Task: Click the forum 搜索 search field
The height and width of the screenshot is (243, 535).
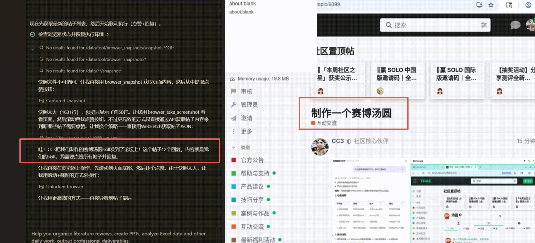Action: pos(435,25)
